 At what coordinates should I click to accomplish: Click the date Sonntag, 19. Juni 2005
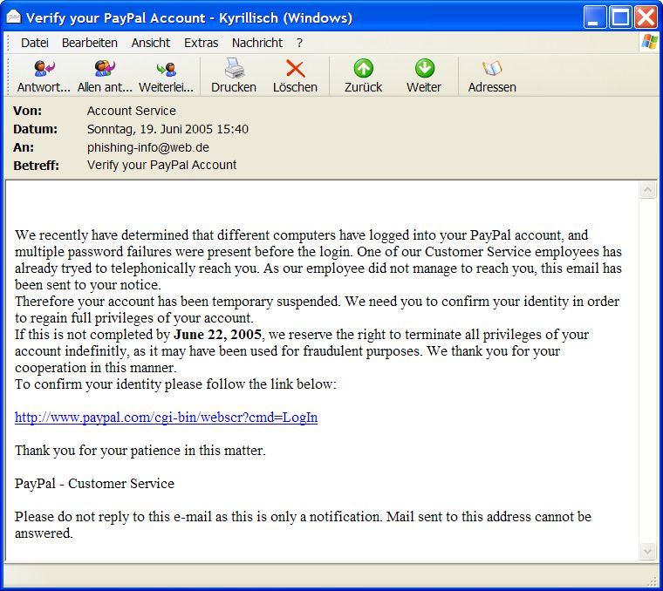click(167, 129)
